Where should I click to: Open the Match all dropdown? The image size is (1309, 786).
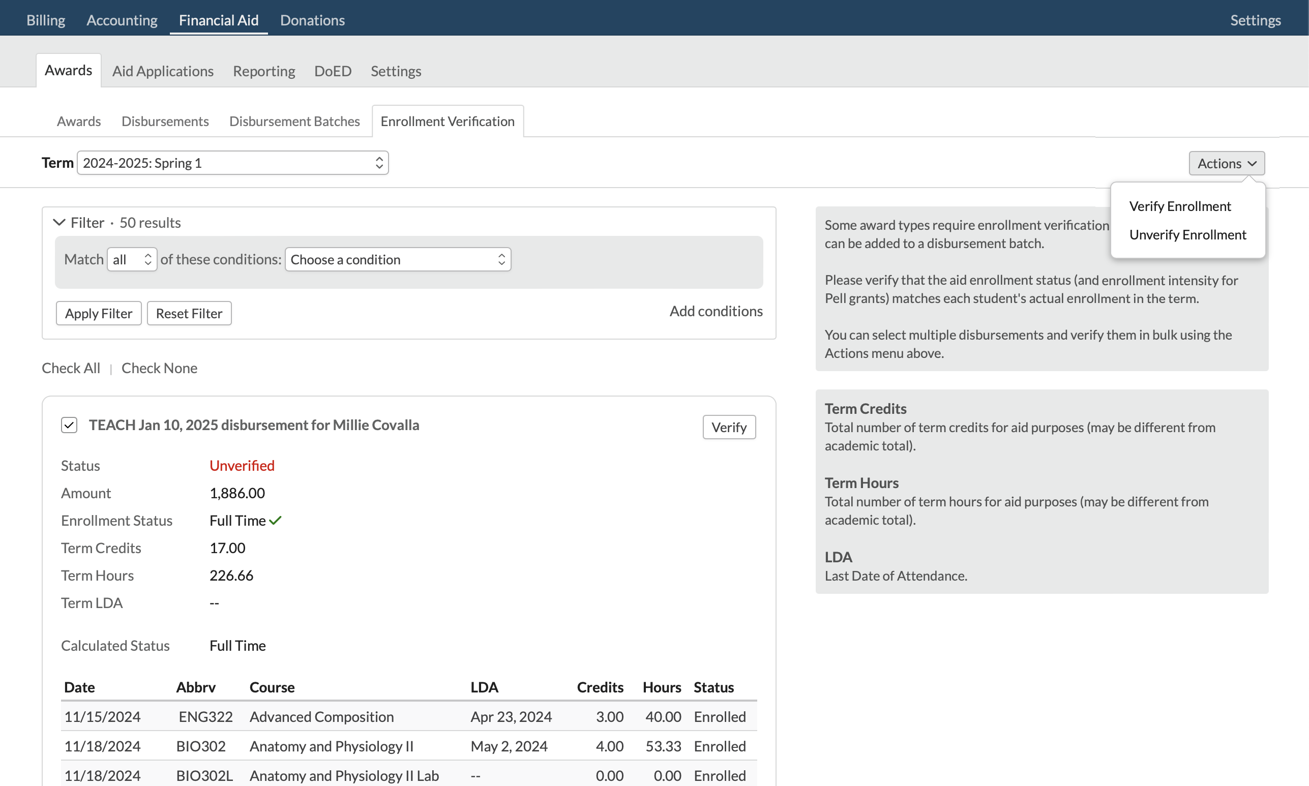[132, 259]
